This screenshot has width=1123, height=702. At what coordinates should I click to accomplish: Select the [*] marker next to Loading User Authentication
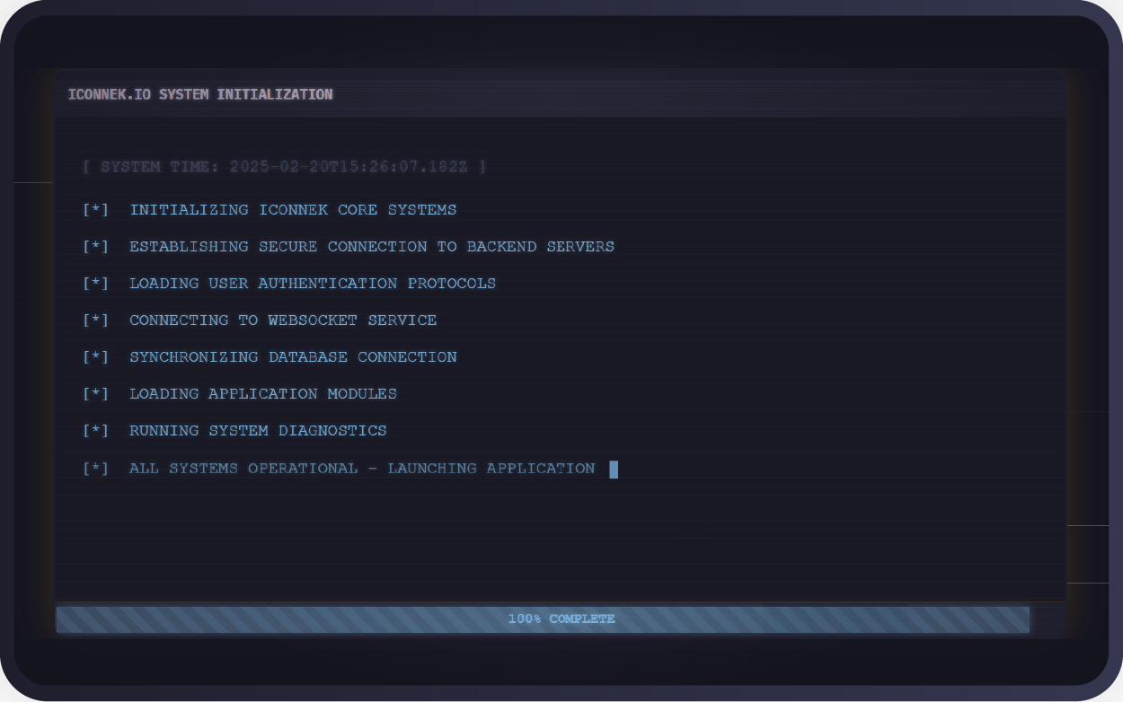tap(95, 284)
